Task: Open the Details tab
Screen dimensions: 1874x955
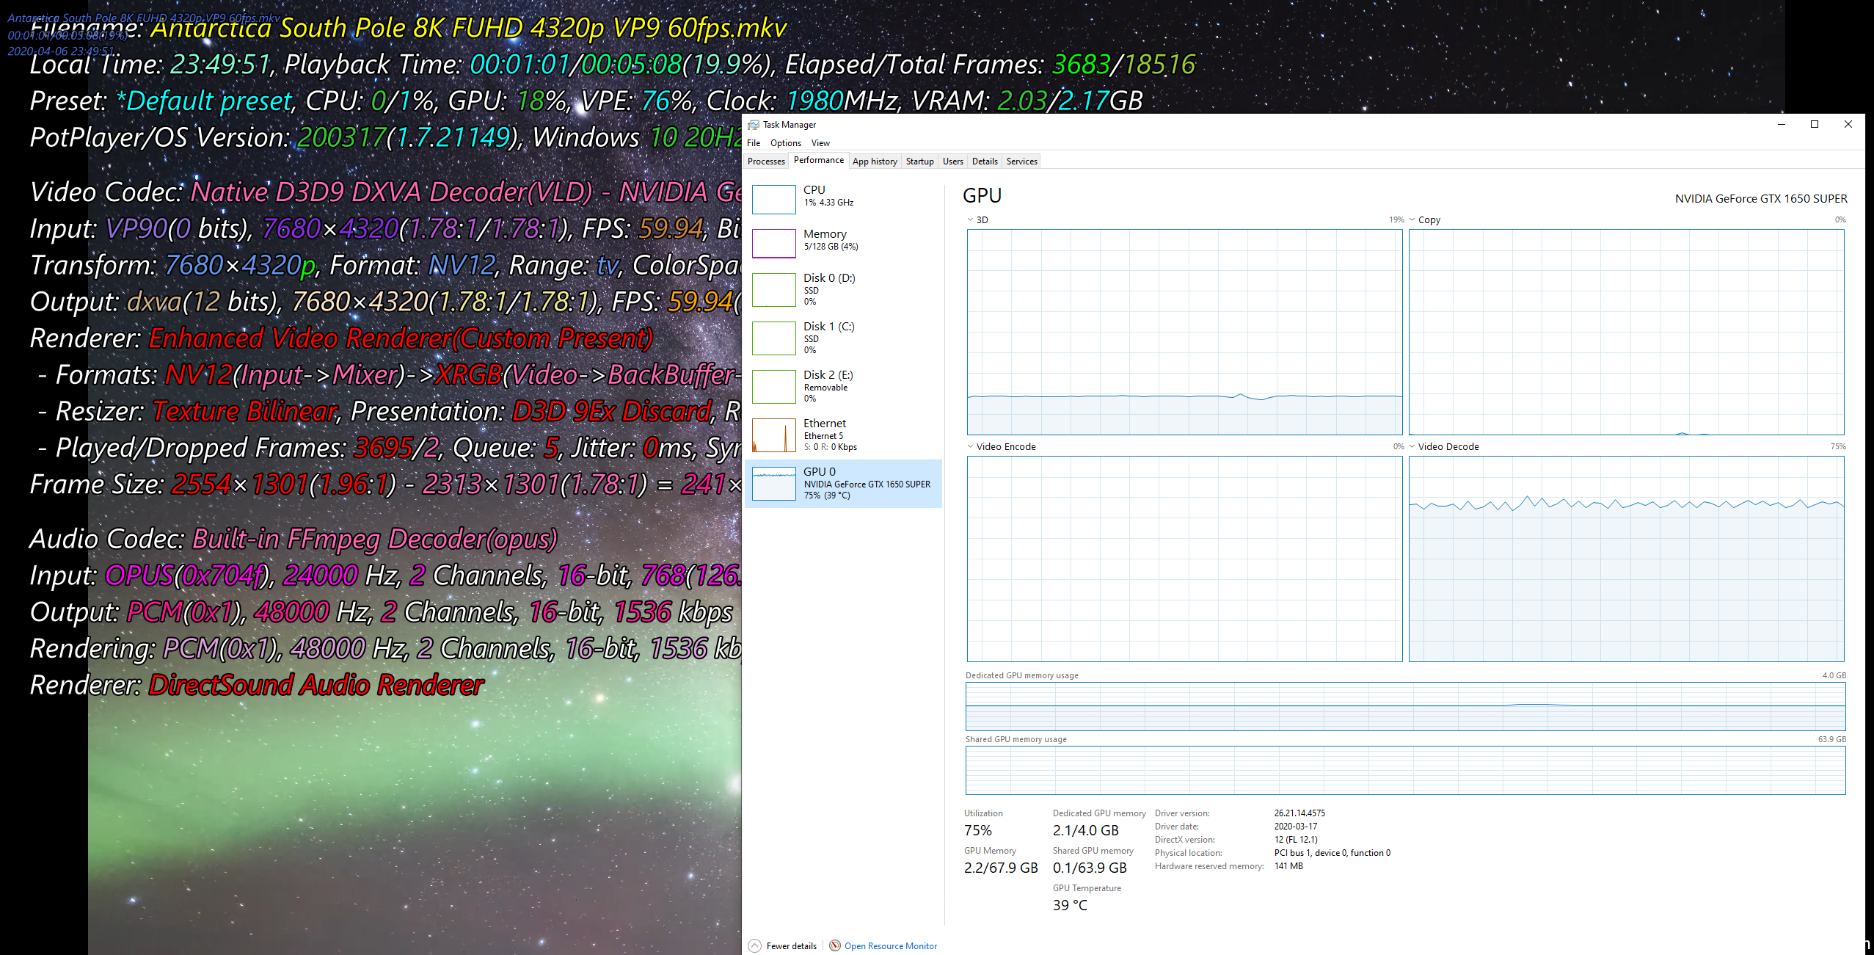Action: coord(985,161)
